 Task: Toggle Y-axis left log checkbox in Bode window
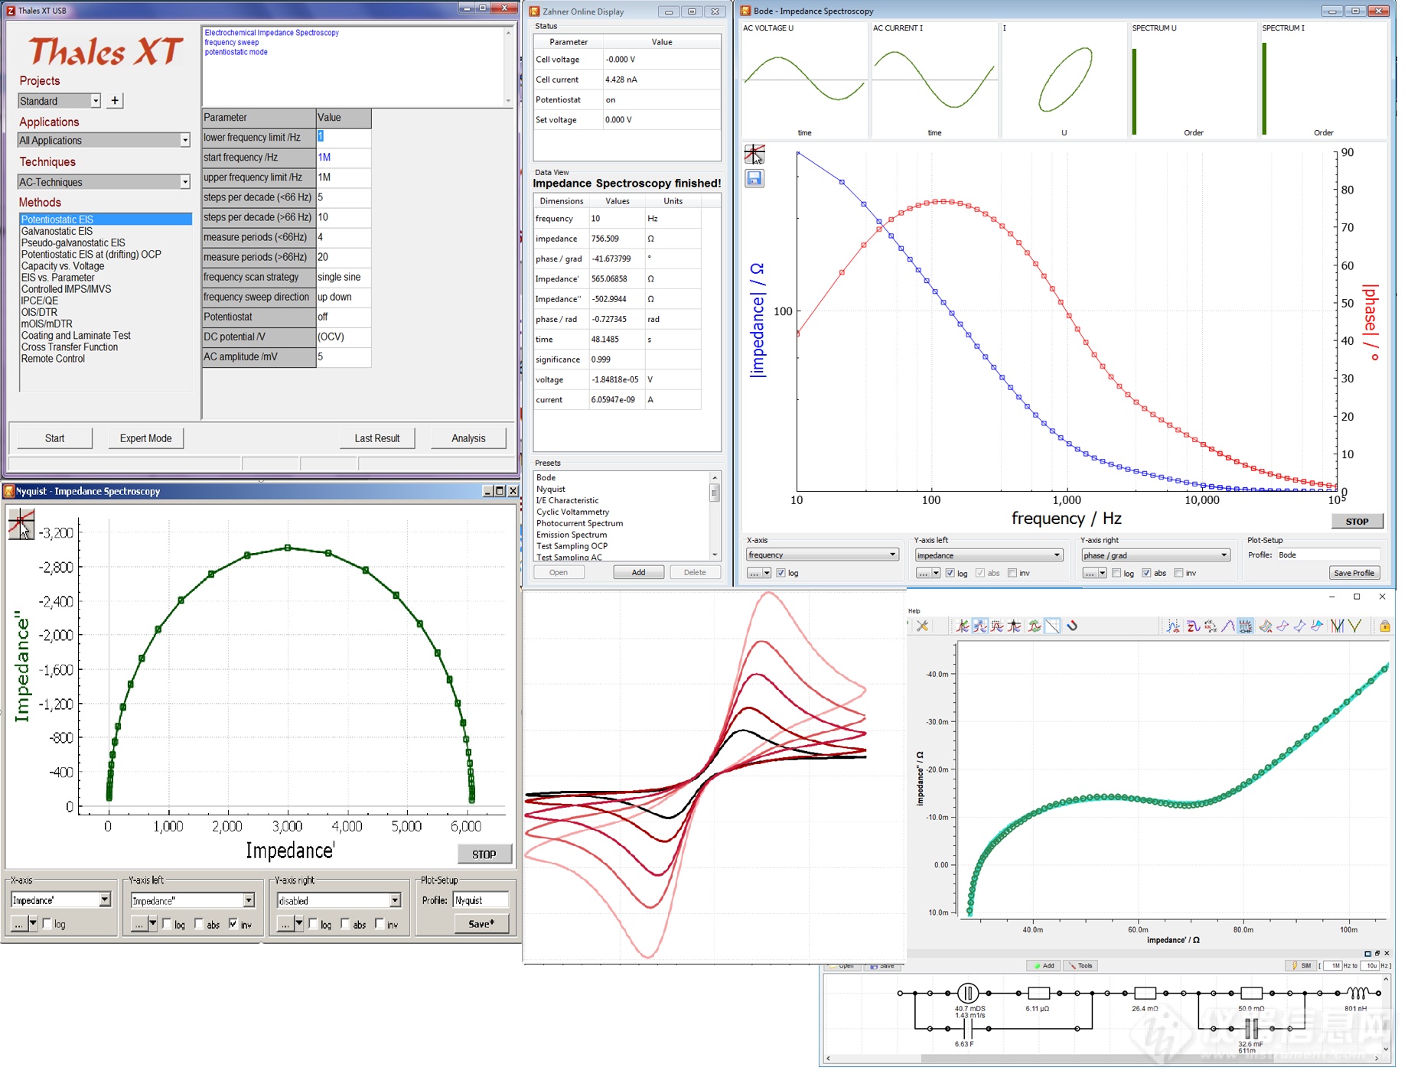click(x=950, y=573)
